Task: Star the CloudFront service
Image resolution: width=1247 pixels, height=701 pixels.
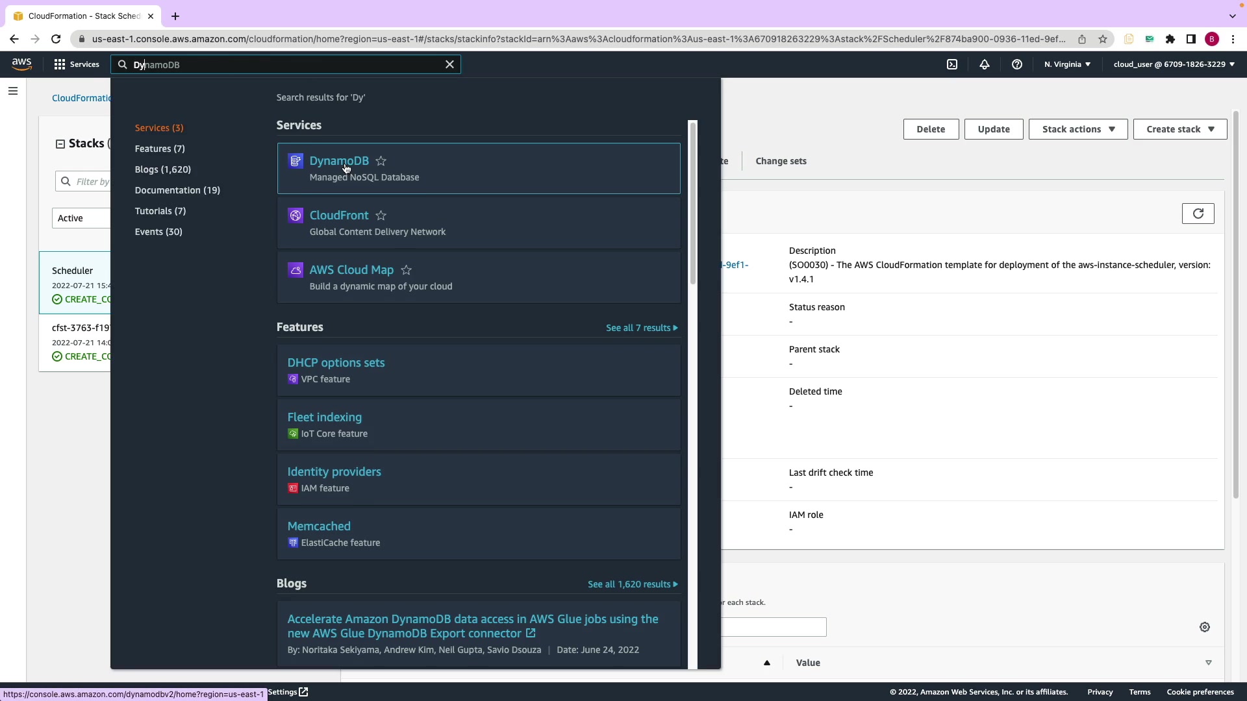Action: click(x=381, y=215)
